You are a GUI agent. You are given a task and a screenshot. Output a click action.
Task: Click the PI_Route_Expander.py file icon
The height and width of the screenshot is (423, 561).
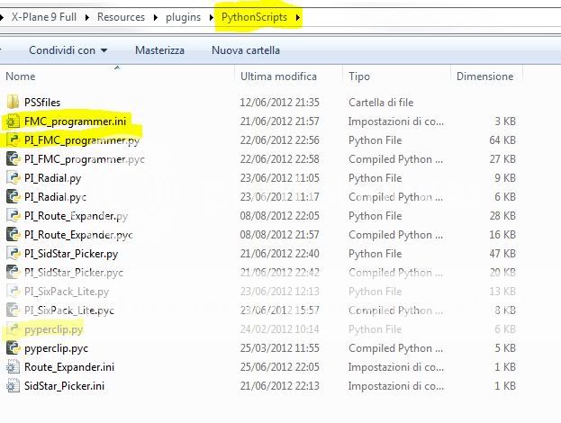(13, 216)
